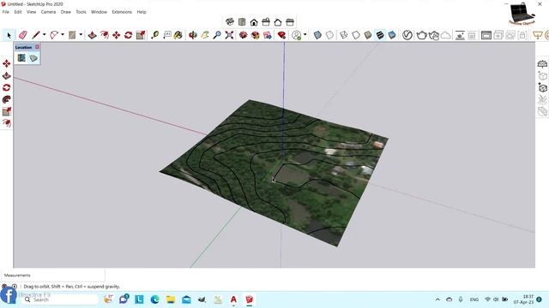Select Follow Me tool in left sidebar
549x308 pixels.
[6, 99]
